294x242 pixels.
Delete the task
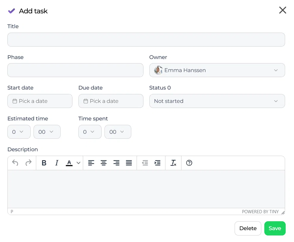tap(248, 228)
